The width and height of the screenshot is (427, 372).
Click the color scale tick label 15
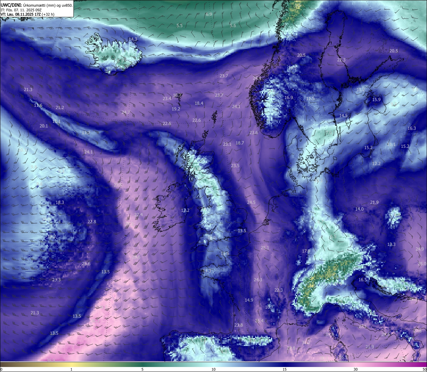click(x=285, y=369)
